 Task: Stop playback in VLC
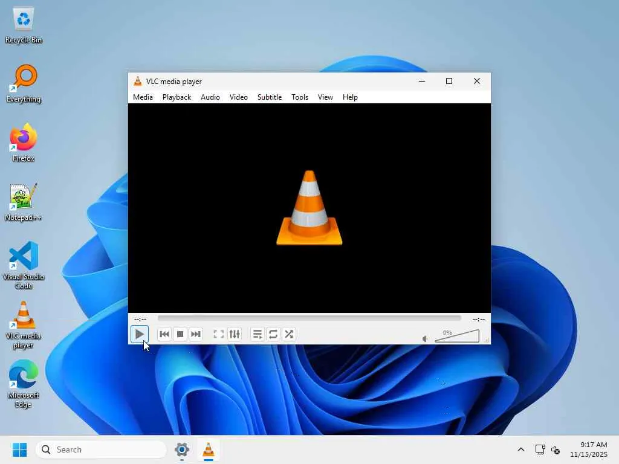(180, 334)
